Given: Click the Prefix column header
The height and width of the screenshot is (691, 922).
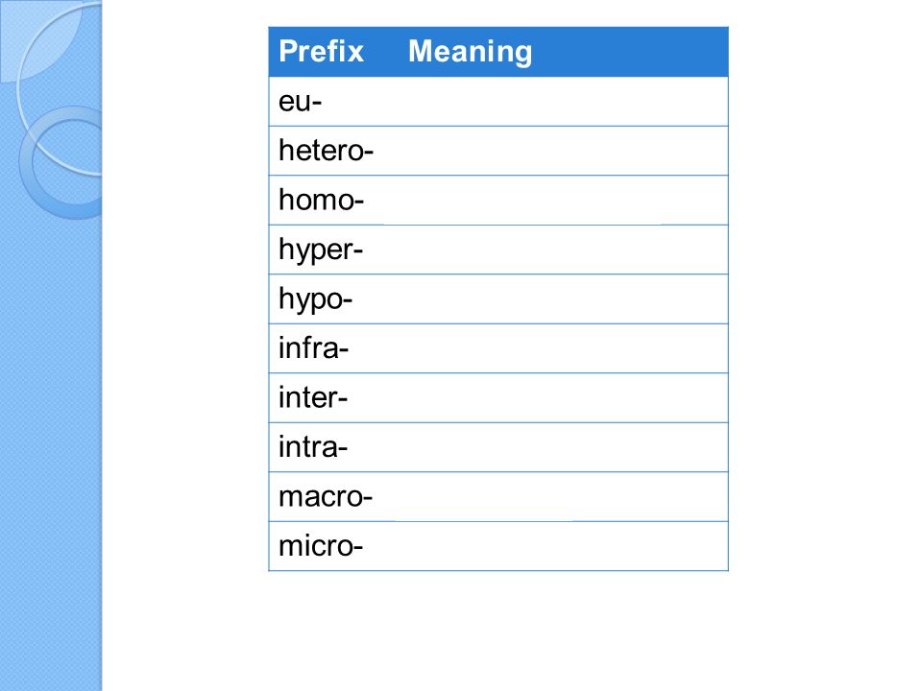Looking at the screenshot, I should coord(321,51).
